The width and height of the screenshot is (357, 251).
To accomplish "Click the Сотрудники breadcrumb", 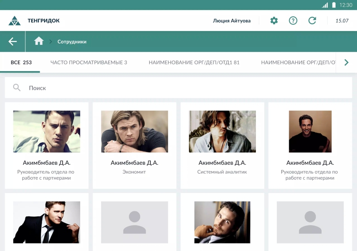I will [72, 42].
